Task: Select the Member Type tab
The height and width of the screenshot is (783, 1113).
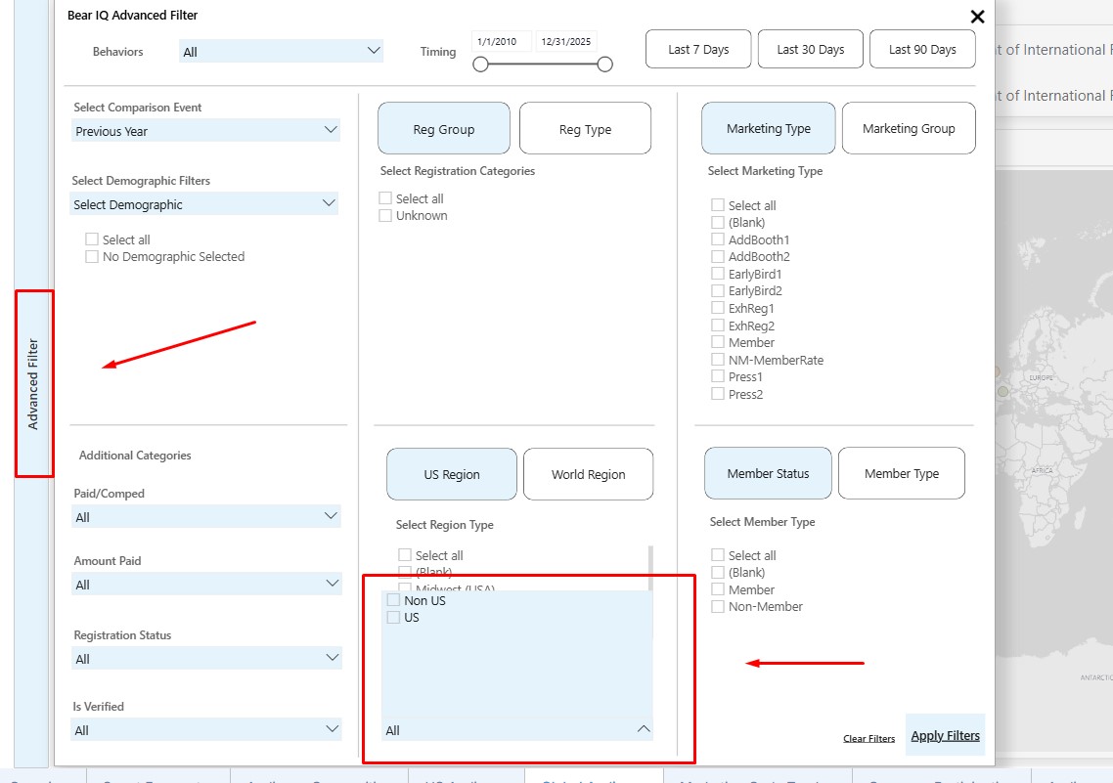Action: (901, 474)
